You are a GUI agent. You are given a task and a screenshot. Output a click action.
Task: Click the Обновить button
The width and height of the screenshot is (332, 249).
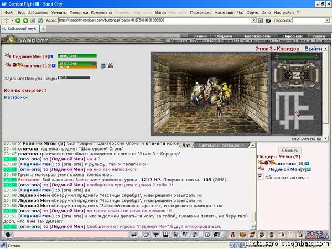tap(290, 151)
